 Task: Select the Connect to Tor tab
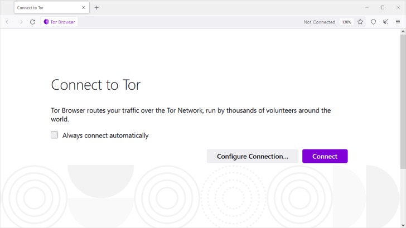45,8
